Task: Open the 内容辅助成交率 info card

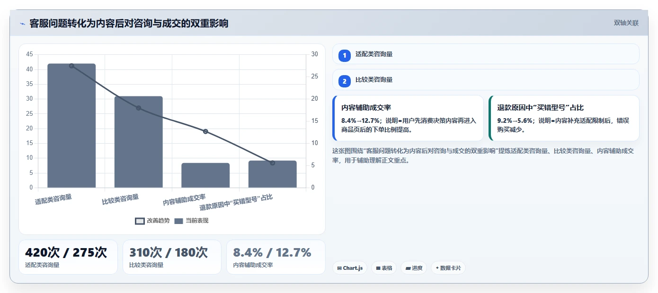Action: click(408, 118)
